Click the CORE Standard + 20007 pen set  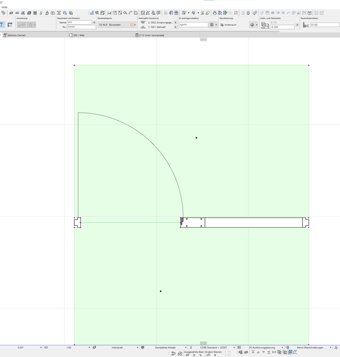click(x=214, y=348)
